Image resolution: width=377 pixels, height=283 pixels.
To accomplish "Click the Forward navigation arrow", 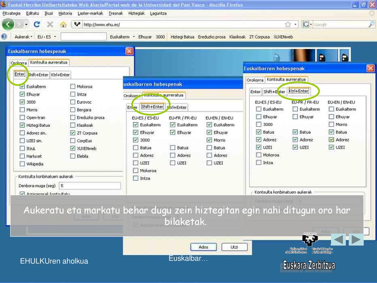I will coord(20,24).
